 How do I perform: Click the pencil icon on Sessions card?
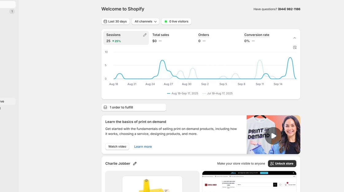145,35
